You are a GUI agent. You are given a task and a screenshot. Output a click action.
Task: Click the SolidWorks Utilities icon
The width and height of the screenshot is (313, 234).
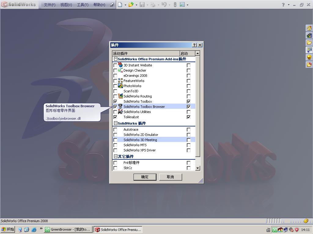pyautogui.click(x=120, y=112)
